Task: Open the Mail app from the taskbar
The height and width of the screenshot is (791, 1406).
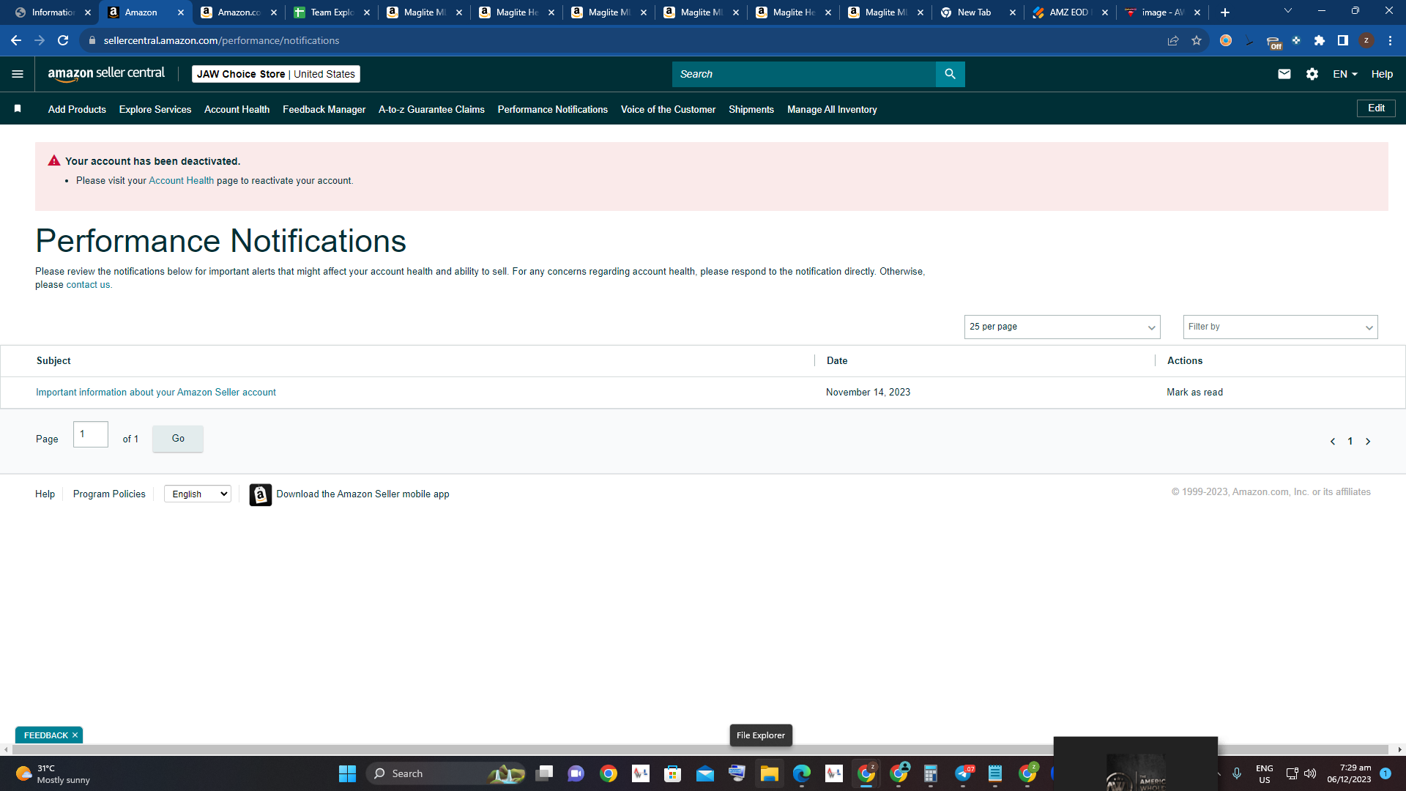Action: tap(705, 773)
